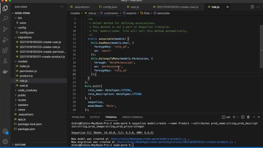This screenshot has width=263, height=148.
Task: Expand the routes folder
Action: tap(39, 100)
